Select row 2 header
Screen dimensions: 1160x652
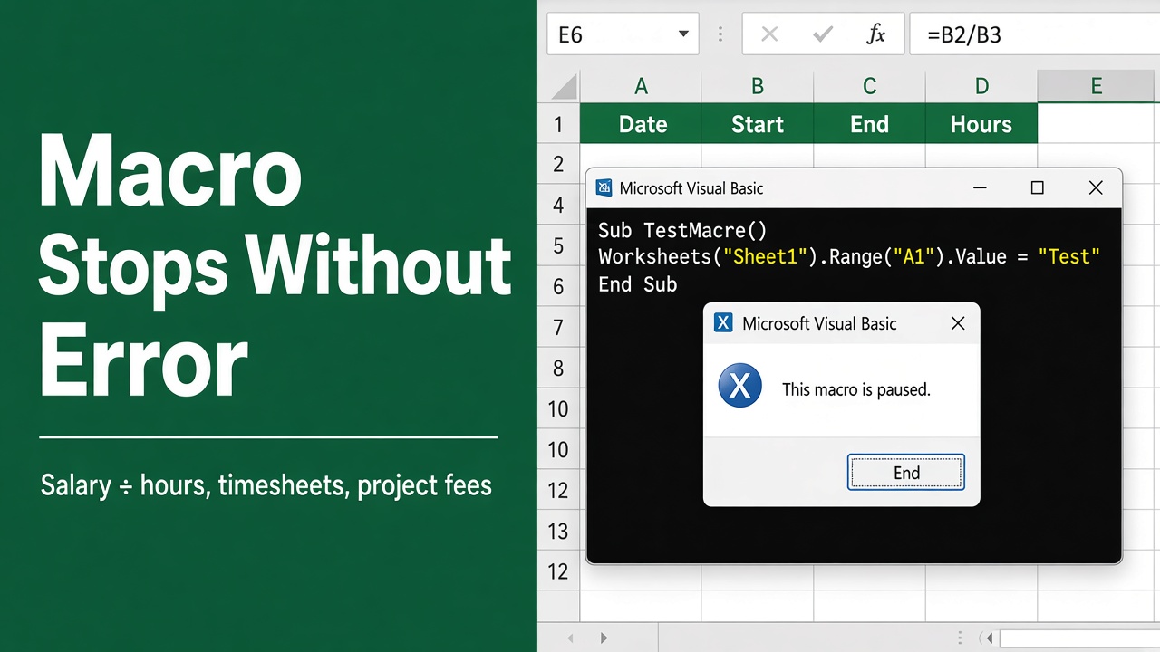[558, 164]
